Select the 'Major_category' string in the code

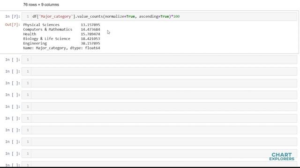56,17
